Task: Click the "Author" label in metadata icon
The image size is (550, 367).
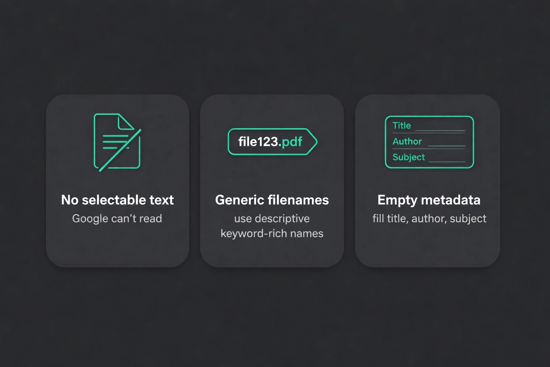Action: pyautogui.click(x=407, y=141)
